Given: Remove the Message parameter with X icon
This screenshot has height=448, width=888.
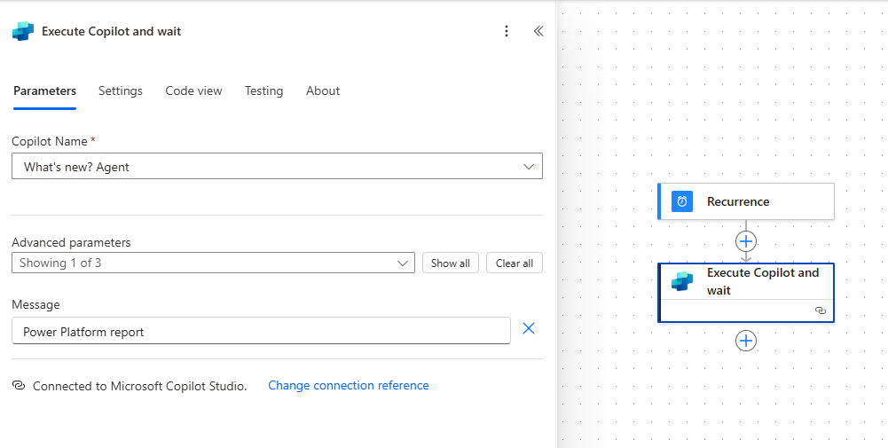Looking at the screenshot, I should pos(529,328).
